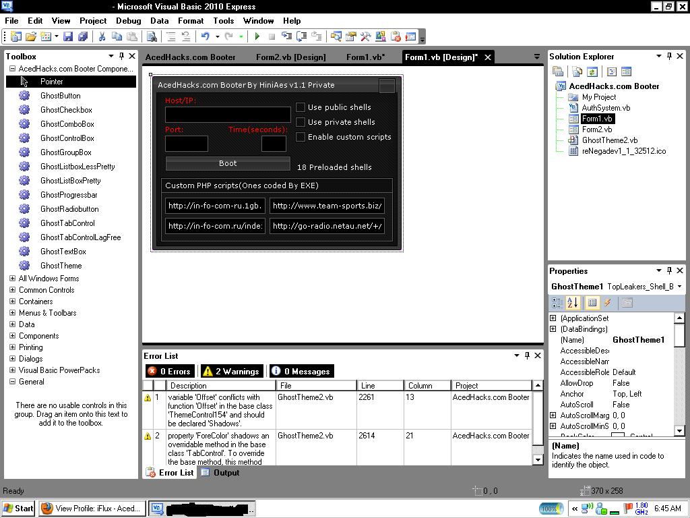Click the Cut scissors icon
This screenshot has width=690, height=518.
pyautogui.click(x=102, y=36)
